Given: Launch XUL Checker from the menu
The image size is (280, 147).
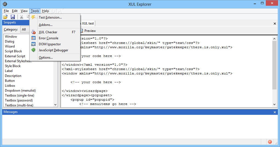Looking at the screenshot, I should 55,32.
